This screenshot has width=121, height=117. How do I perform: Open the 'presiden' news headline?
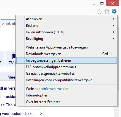8,97
